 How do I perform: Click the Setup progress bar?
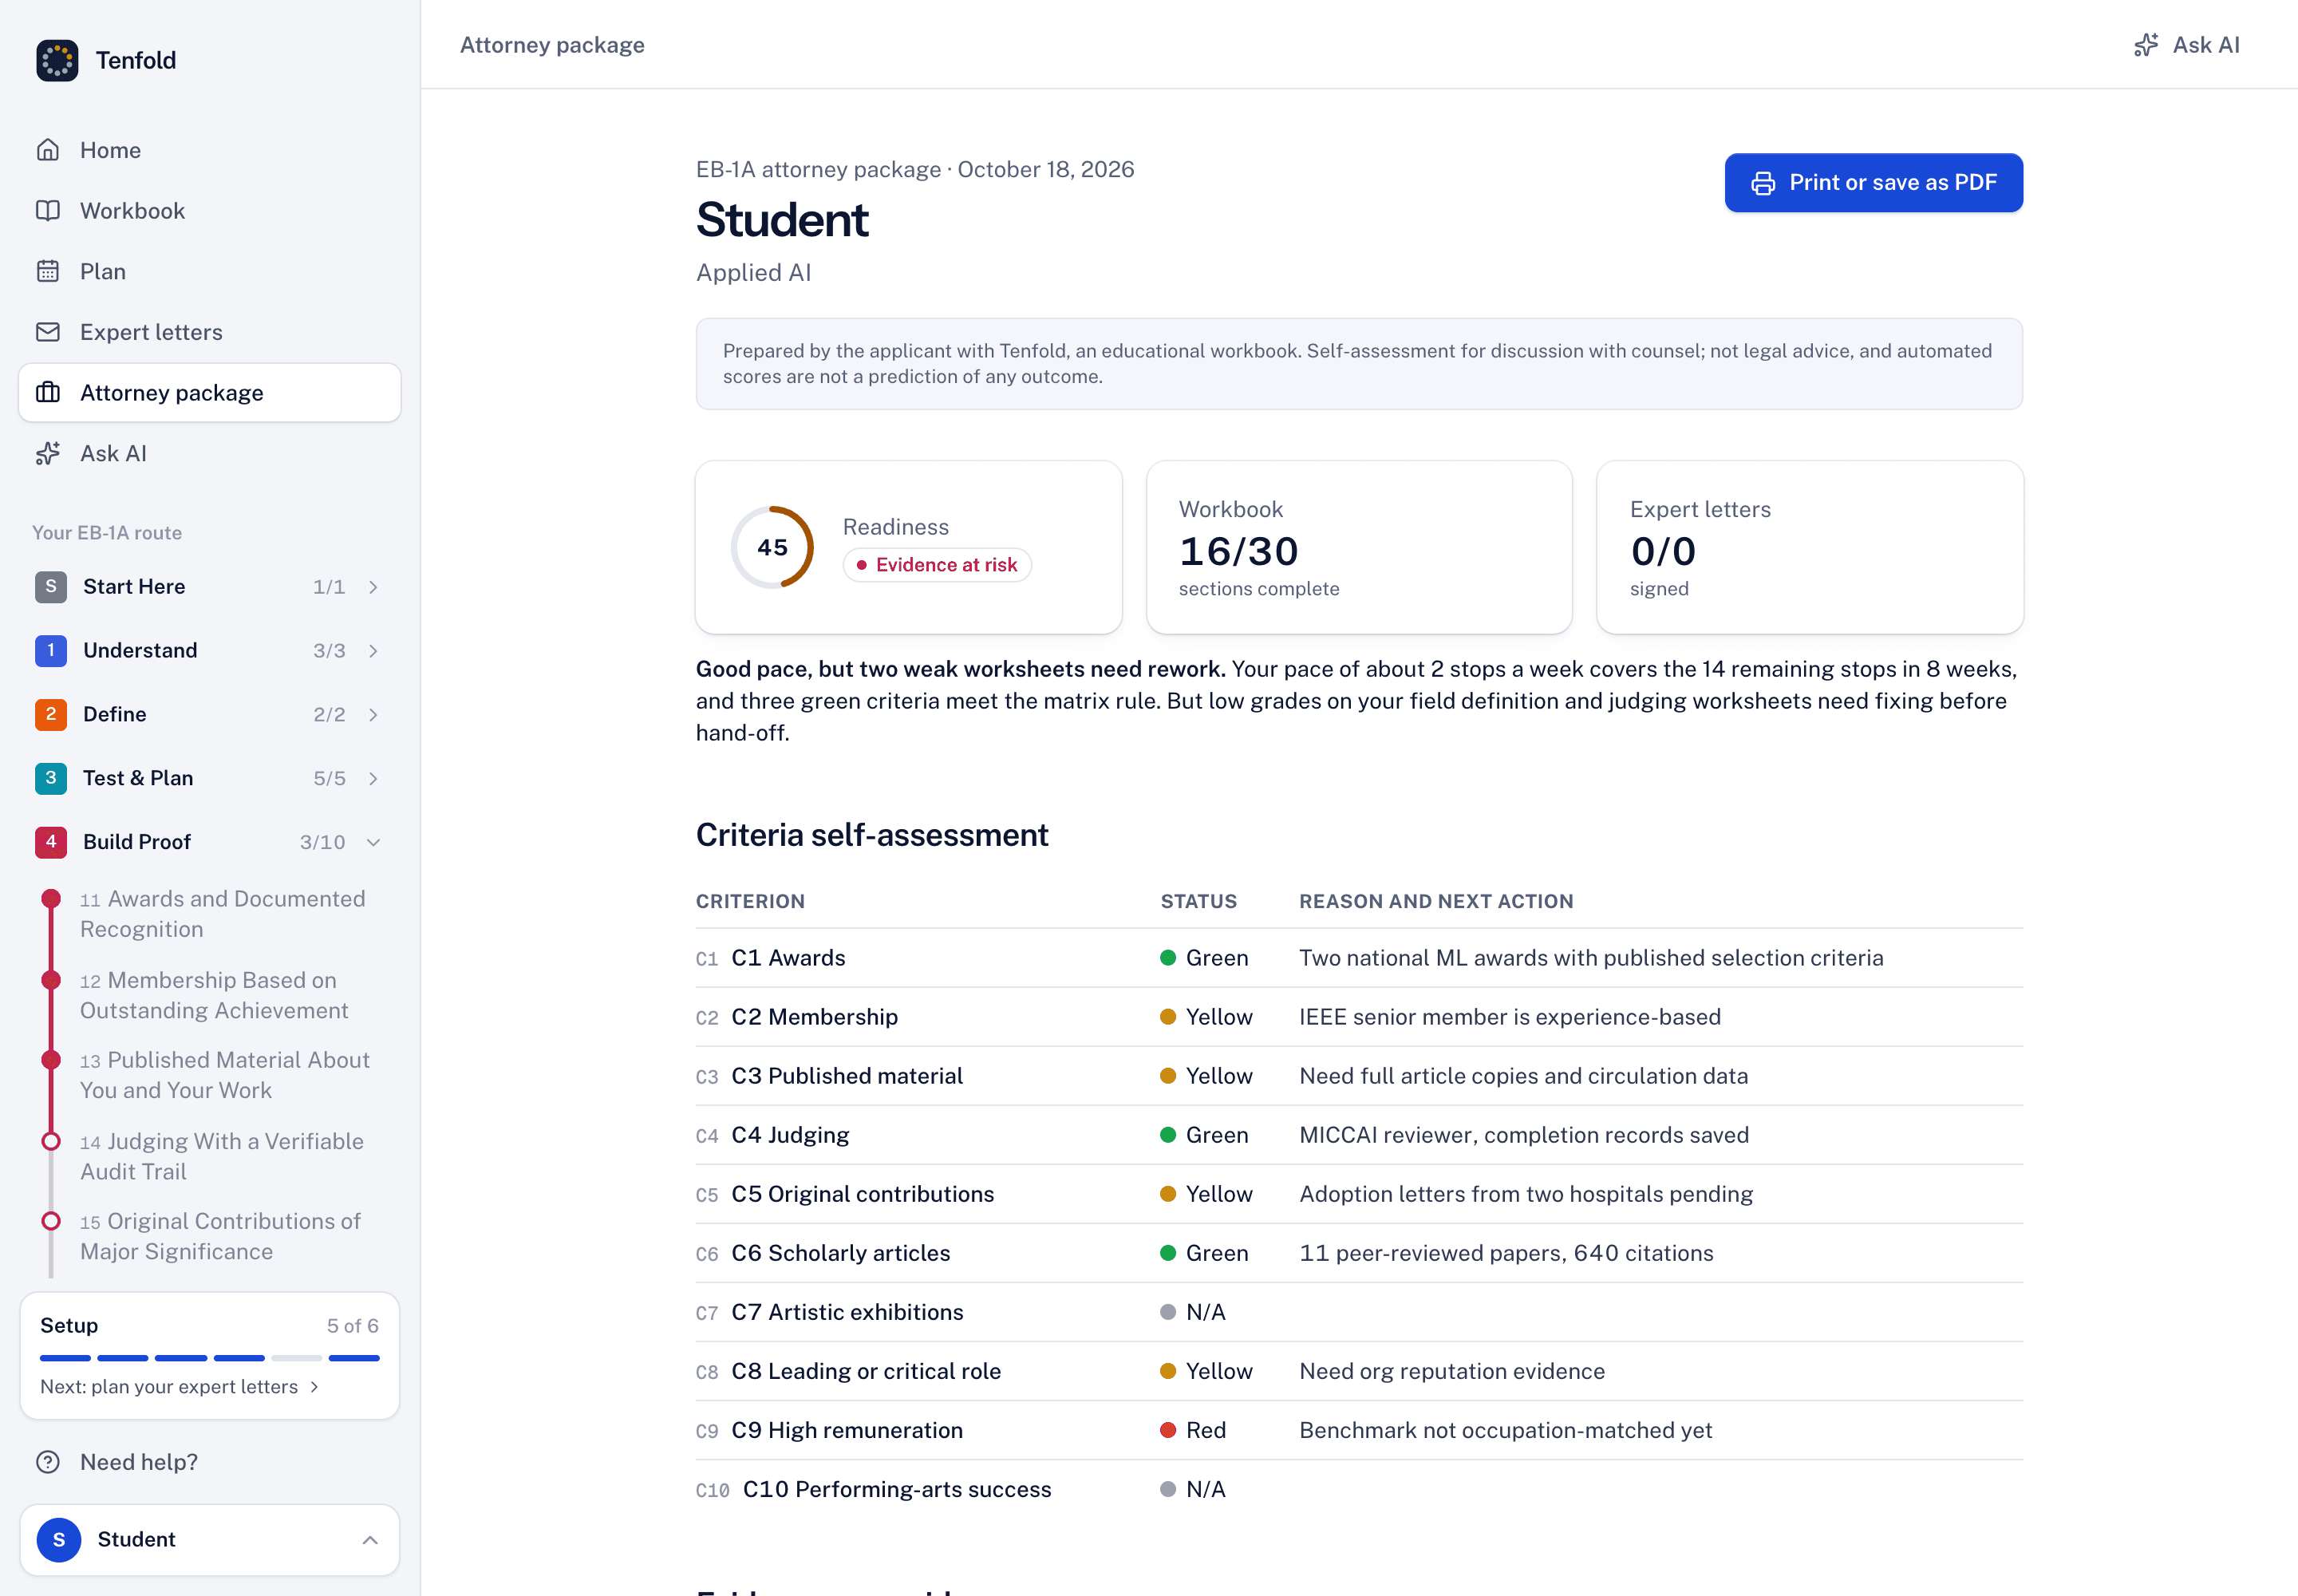tap(210, 1358)
